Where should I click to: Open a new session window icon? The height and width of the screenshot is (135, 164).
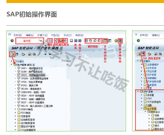[105, 40]
